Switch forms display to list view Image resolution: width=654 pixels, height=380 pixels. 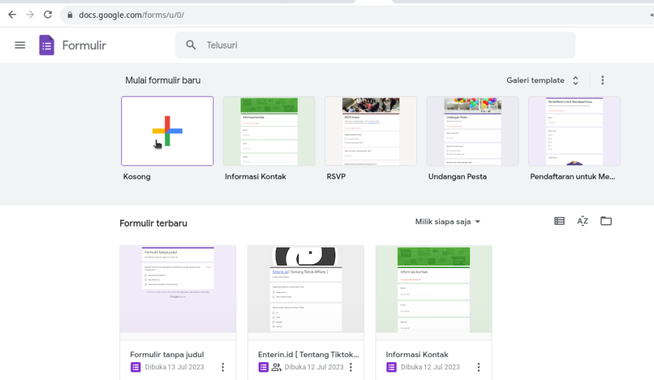559,220
